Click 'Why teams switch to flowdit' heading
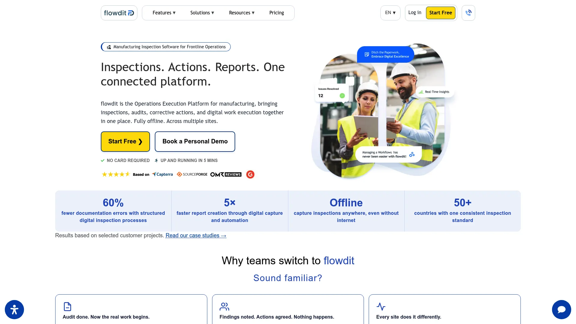 tap(288, 261)
